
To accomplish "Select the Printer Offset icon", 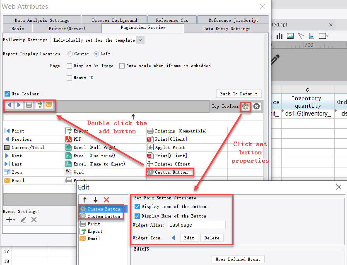I will tap(151, 164).
